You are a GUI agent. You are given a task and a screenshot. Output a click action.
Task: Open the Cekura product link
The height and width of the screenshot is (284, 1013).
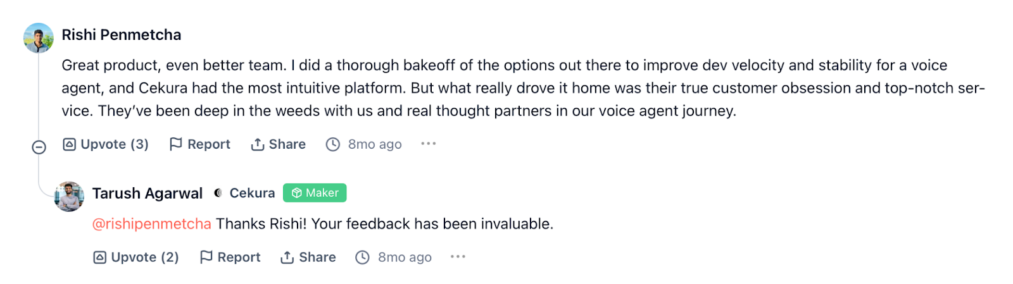252,193
